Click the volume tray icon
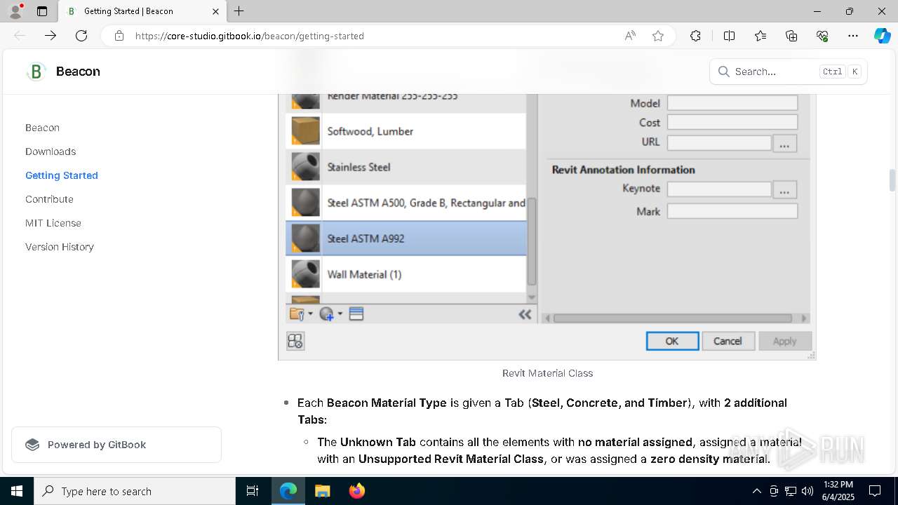The height and width of the screenshot is (505, 898). (x=807, y=491)
